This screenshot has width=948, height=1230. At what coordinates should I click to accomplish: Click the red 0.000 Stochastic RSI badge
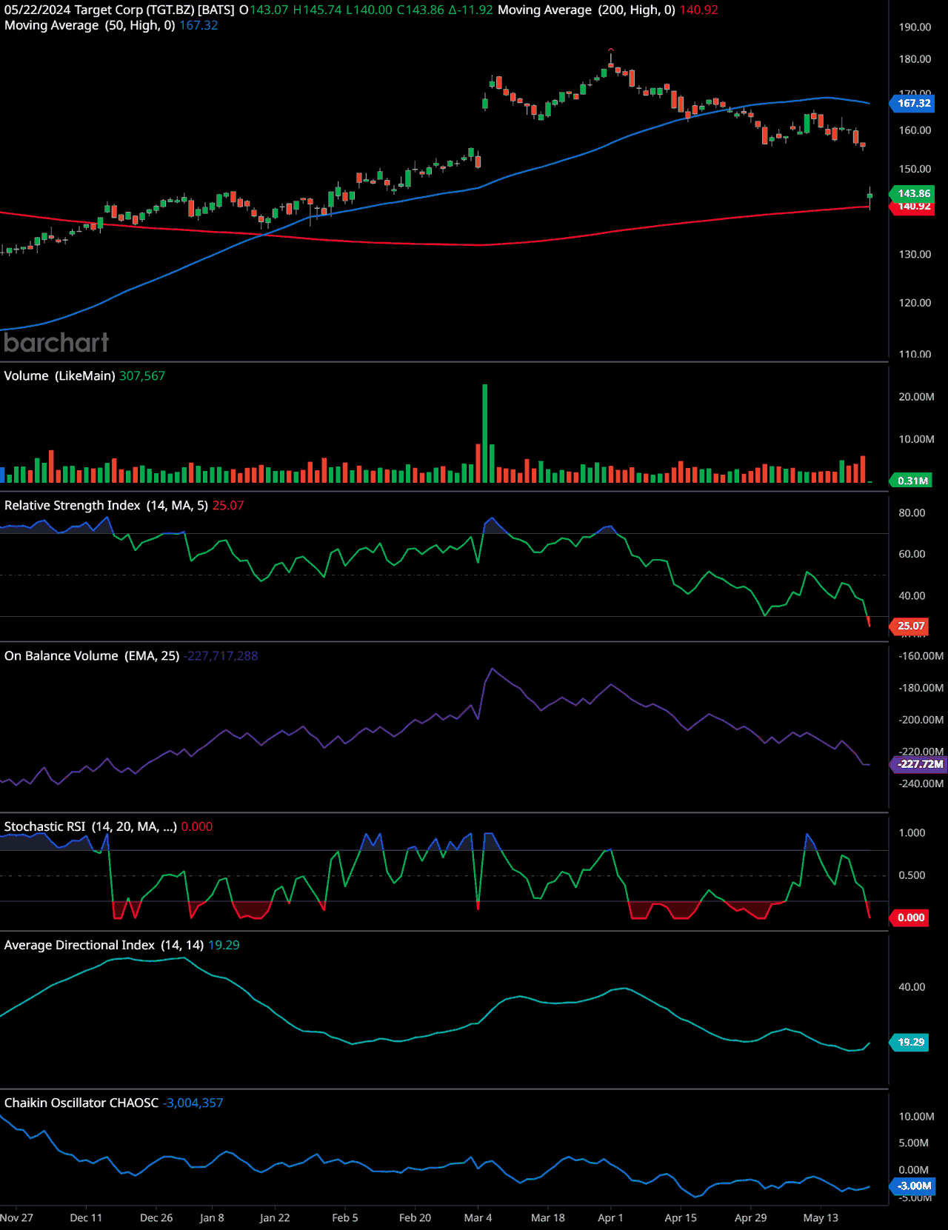point(911,918)
